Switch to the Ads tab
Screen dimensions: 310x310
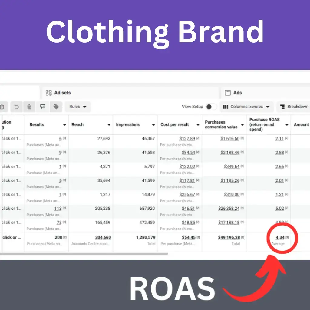point(265,93)
